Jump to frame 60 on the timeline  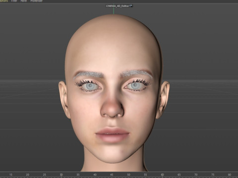(162, 175)
